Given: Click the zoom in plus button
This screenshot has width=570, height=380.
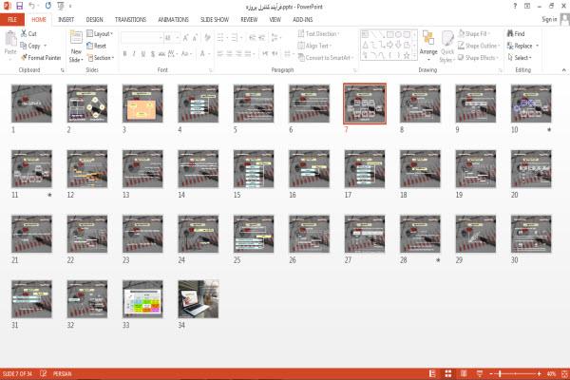Looking at the screenshot, I should click(539, 373).
